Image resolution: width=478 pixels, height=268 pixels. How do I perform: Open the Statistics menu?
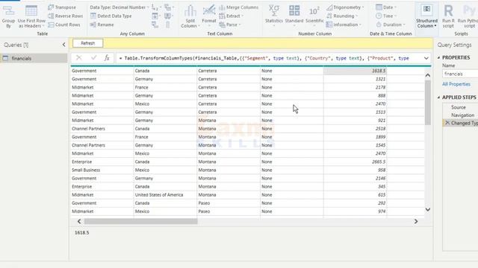[274, 15]
